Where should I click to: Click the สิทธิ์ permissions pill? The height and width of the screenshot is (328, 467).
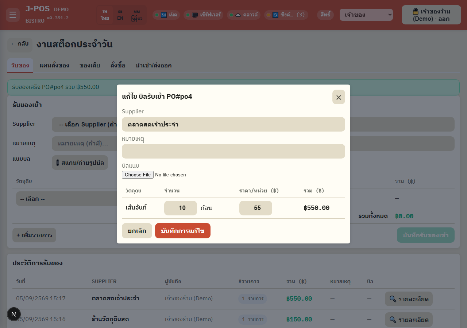point(325,15)
